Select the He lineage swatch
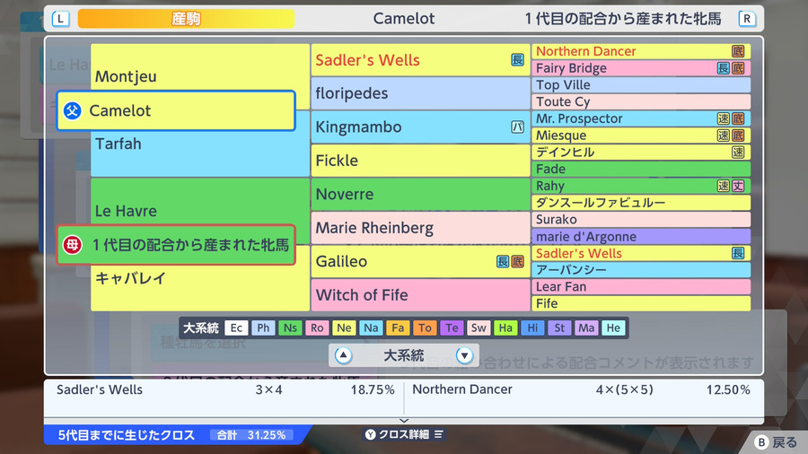 pos(613,327)
